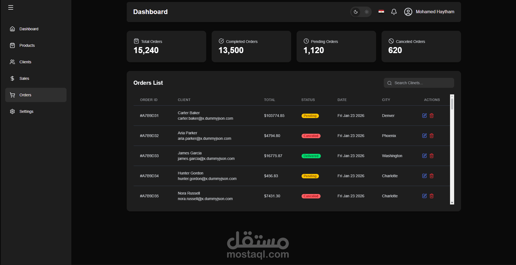
Task: Click the 15,240 total orders value
Action: pyautogui.click(x=146, y=50)
